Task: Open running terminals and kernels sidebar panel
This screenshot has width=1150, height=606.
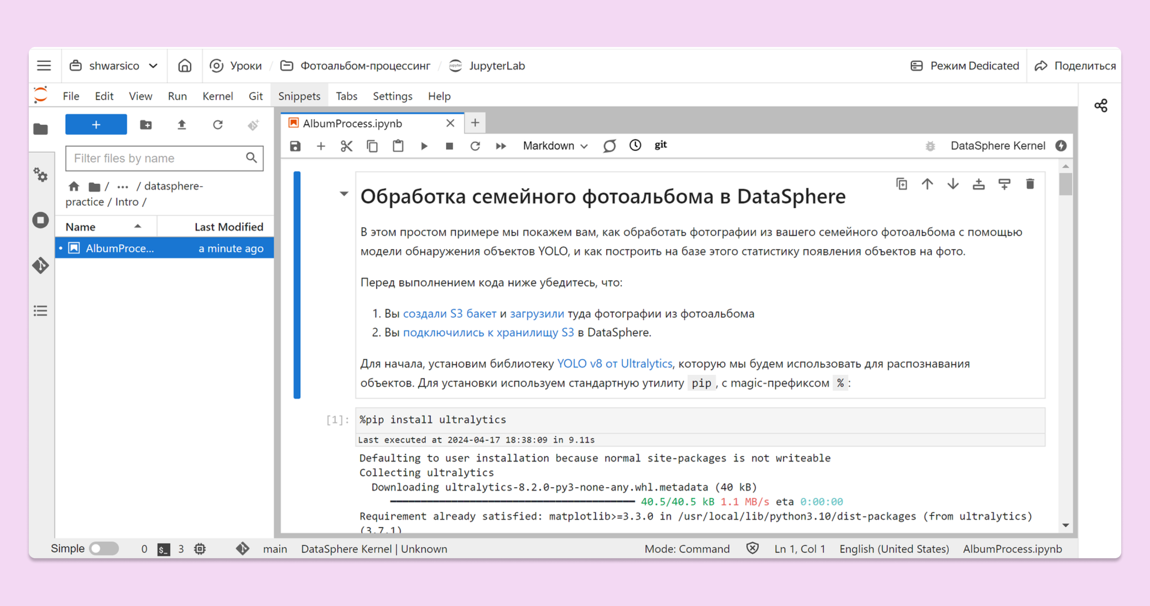Action: pos(41,220)
